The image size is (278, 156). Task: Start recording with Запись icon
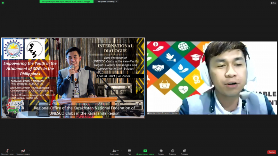161,151
